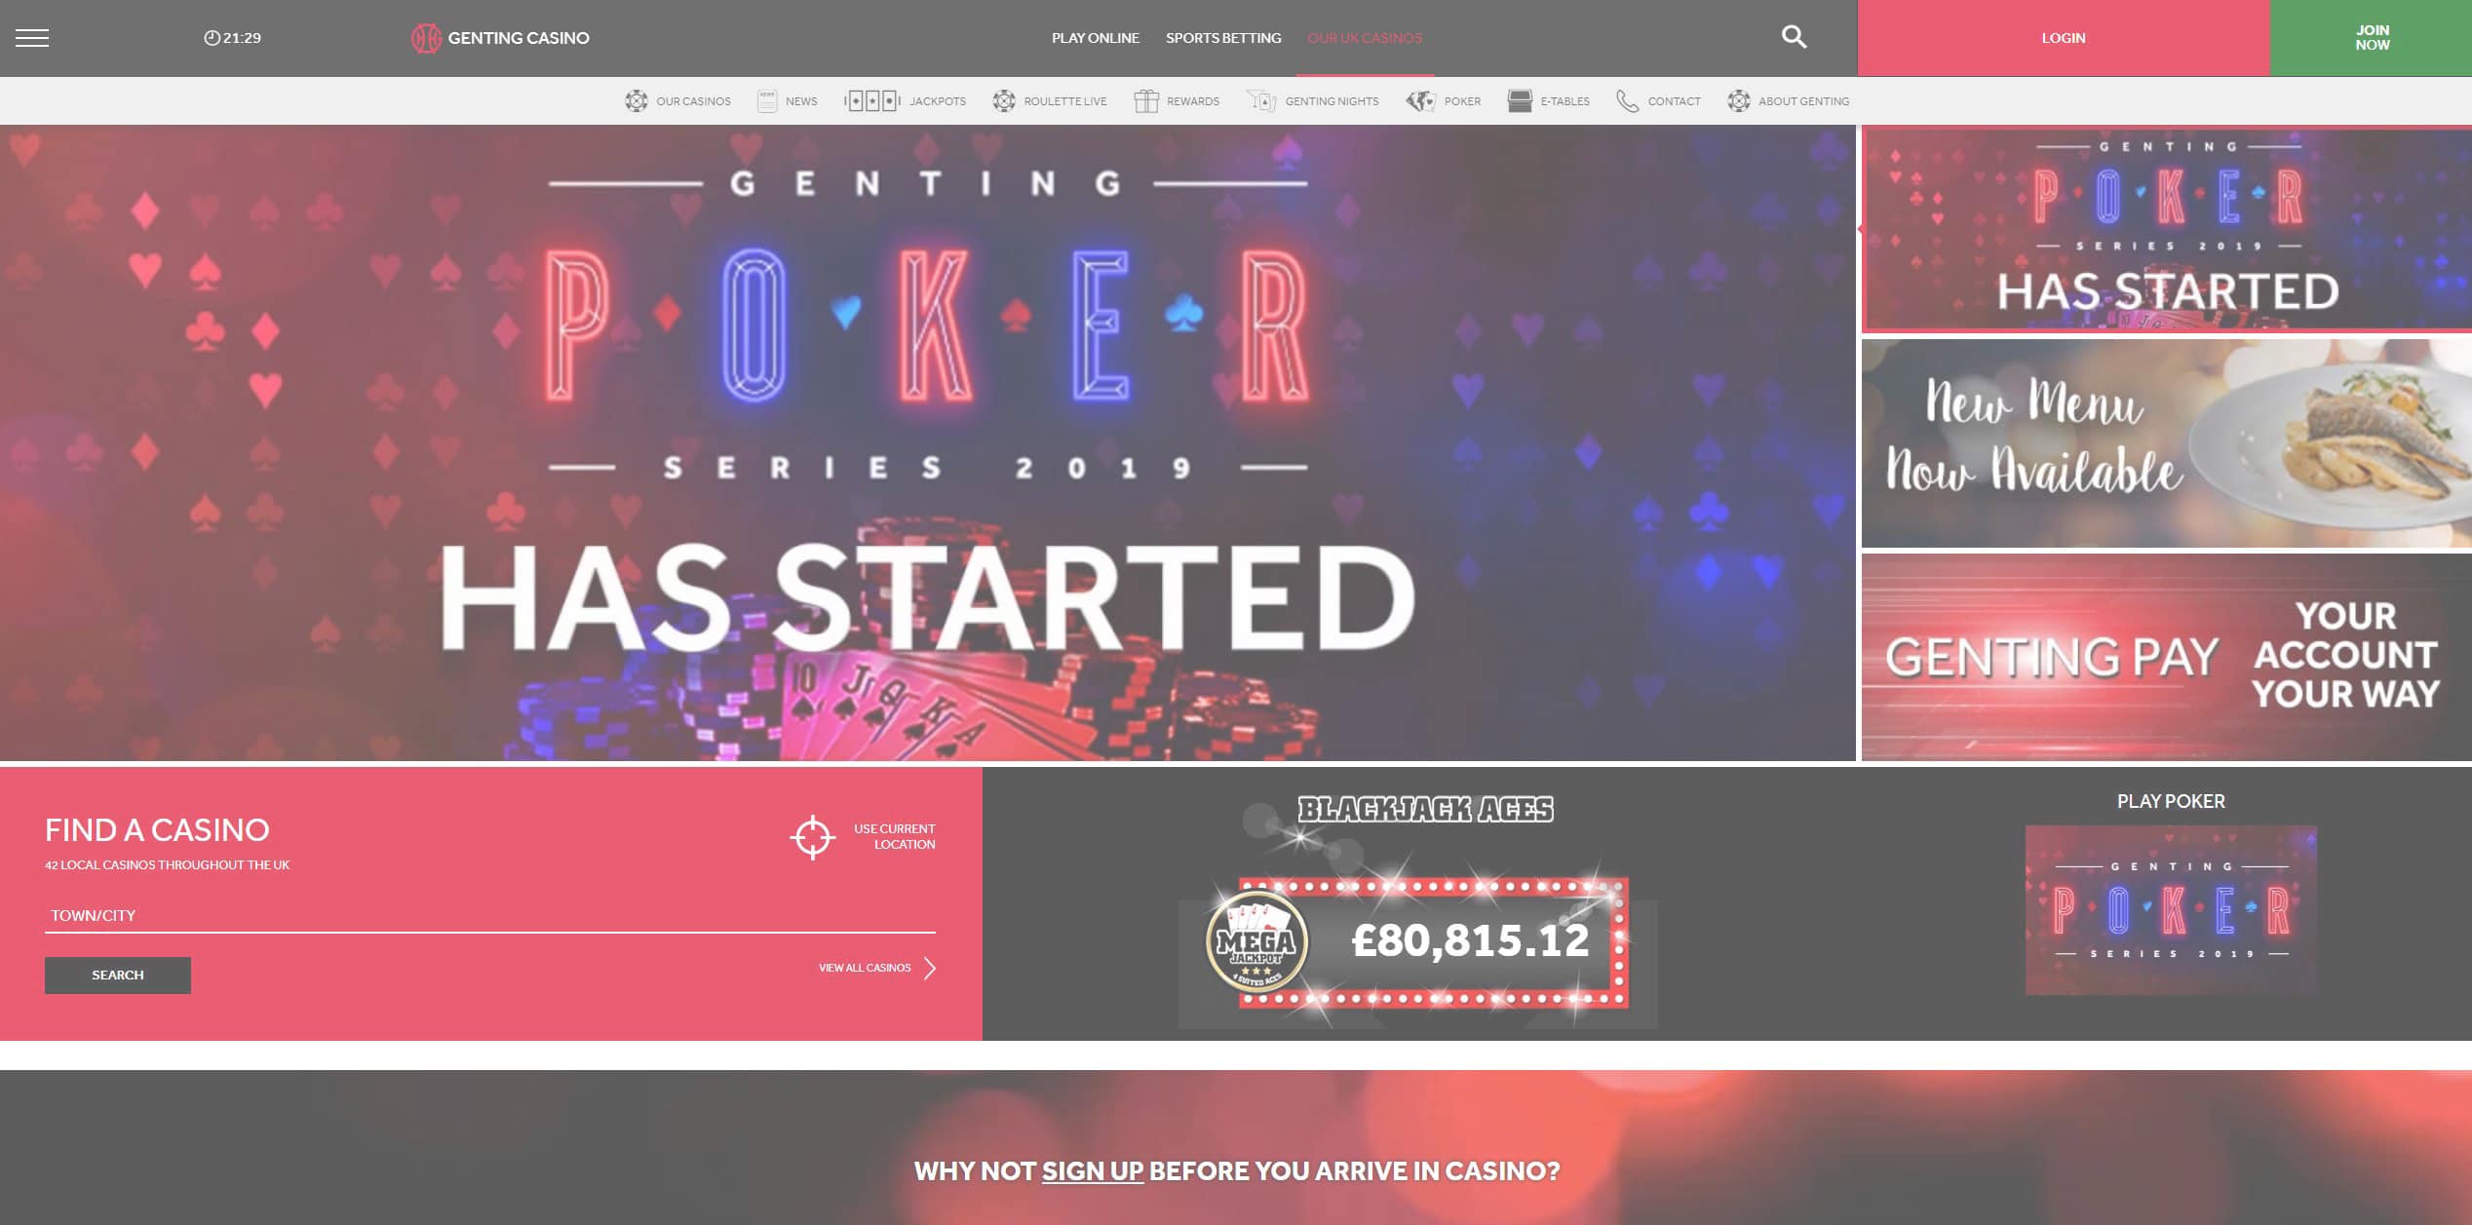Click the Town/City input field
Image resolution: width=2472 pixels, height=1225 pixels.
490,915
